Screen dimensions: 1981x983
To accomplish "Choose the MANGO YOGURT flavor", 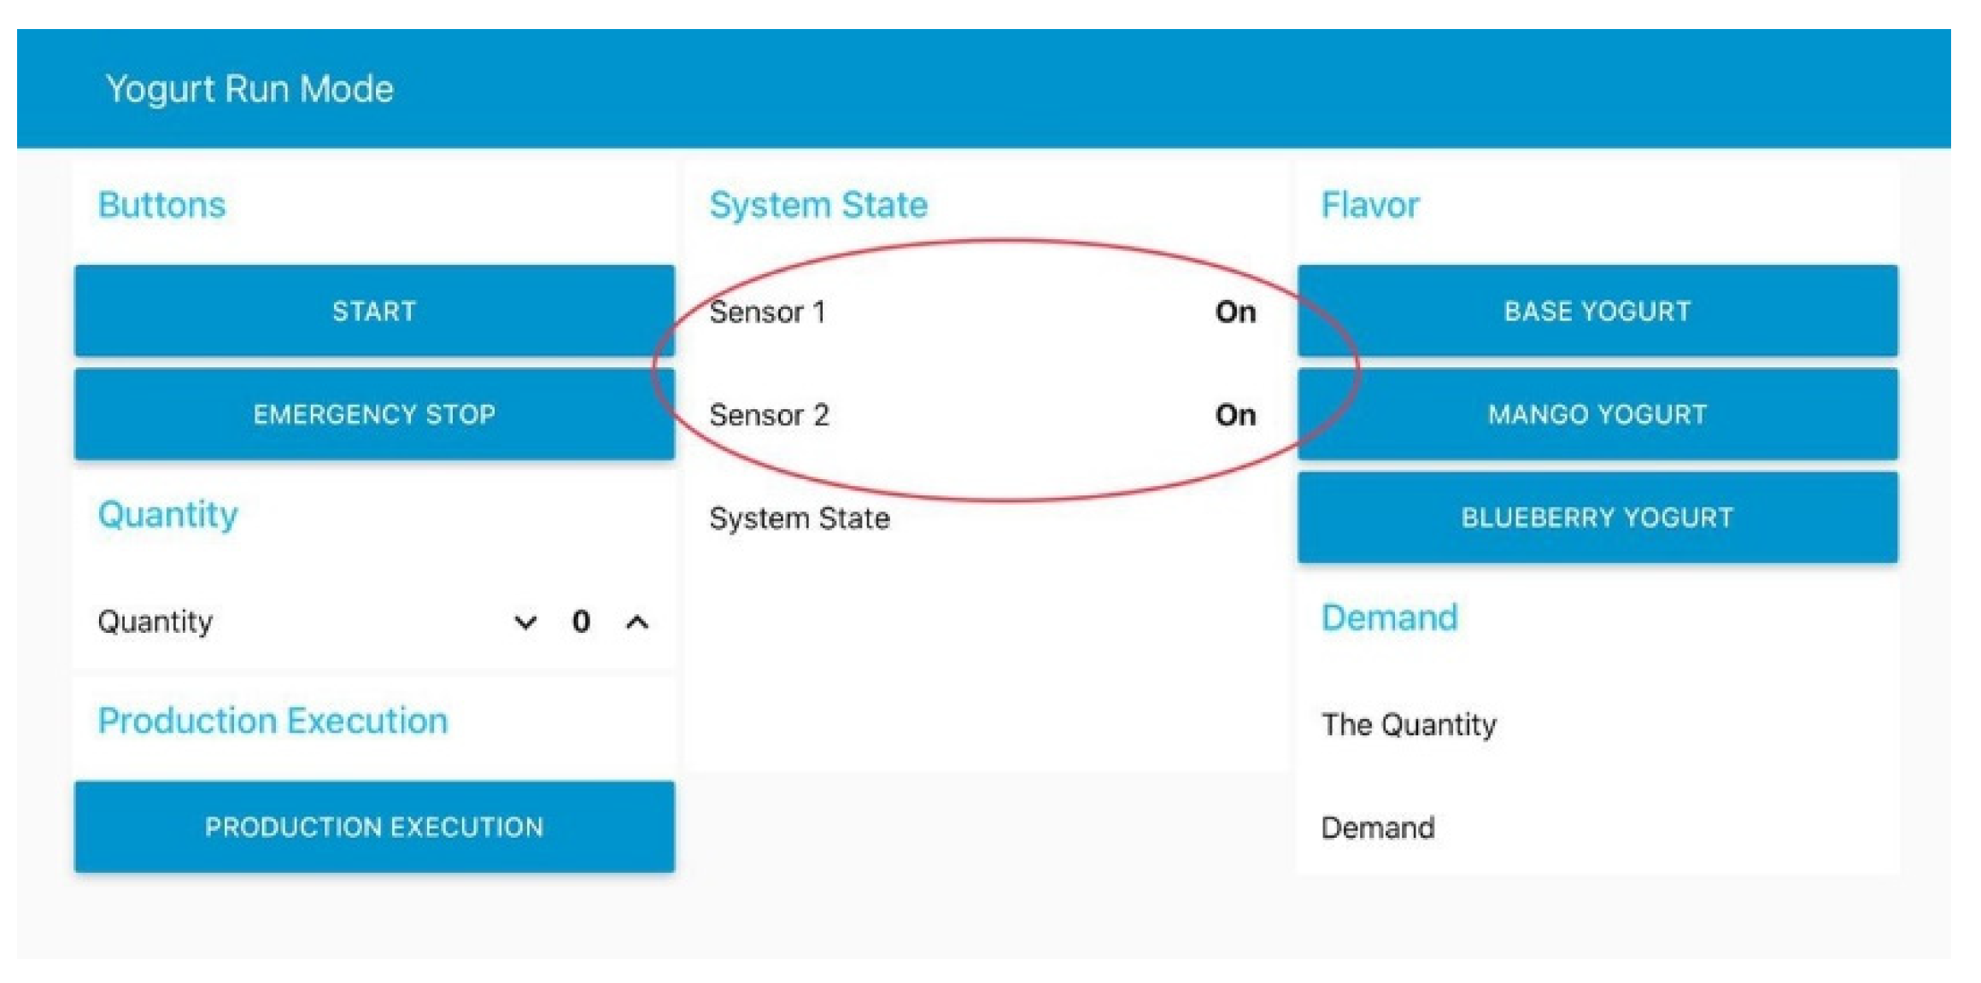I will tap(1597, 414).
